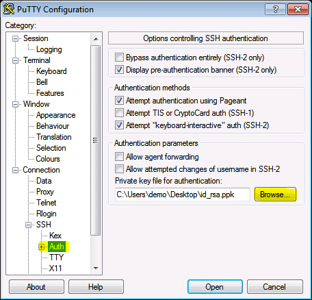Viewport: 312px width, 300px height.
Task: Uncheck Display pre-authentication banner
Action: [119, 70]
